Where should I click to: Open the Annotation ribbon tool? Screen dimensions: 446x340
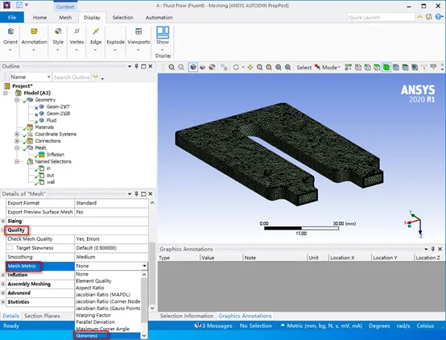(x=34, y=39)
